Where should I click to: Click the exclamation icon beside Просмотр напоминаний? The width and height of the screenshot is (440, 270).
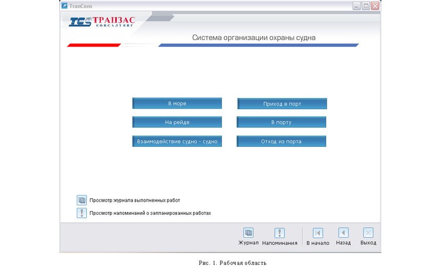point(82,213)
